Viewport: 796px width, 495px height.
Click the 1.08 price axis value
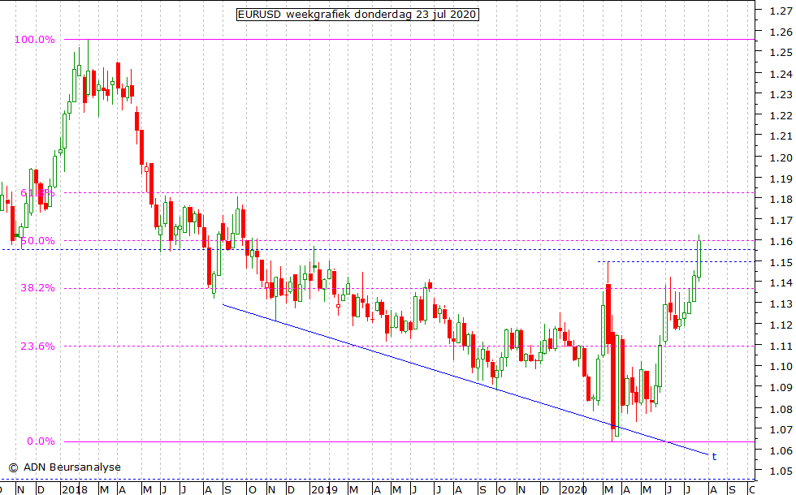[x=781, y=409]
